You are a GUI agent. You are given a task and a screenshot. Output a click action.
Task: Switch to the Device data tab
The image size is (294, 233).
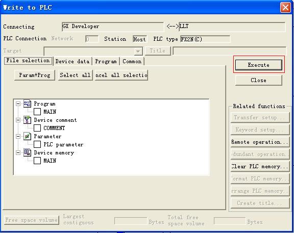tap(72, 61)
